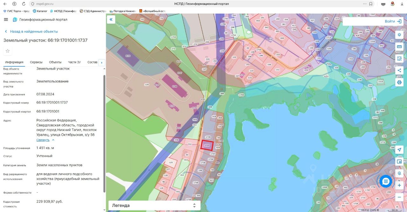Click parcel label :1739 on the map
The width and height of the screenshot is (407, 212).
click(208, 137)
